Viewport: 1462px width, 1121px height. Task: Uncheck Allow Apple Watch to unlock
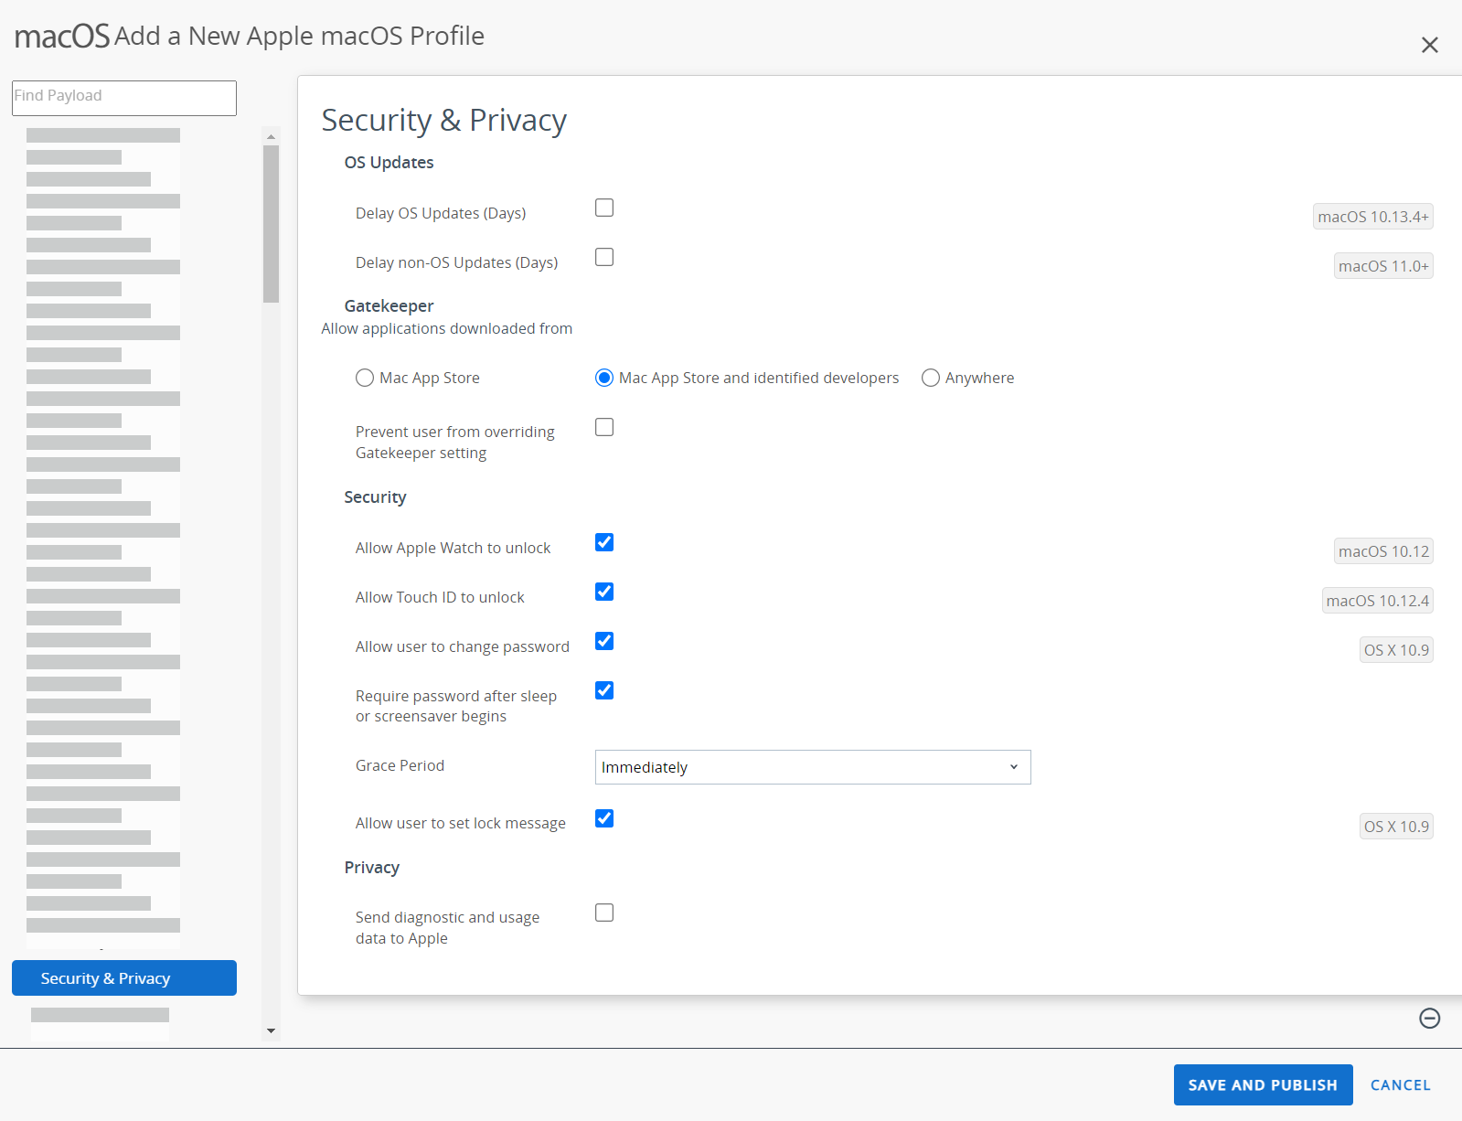(x=604, y=542)
